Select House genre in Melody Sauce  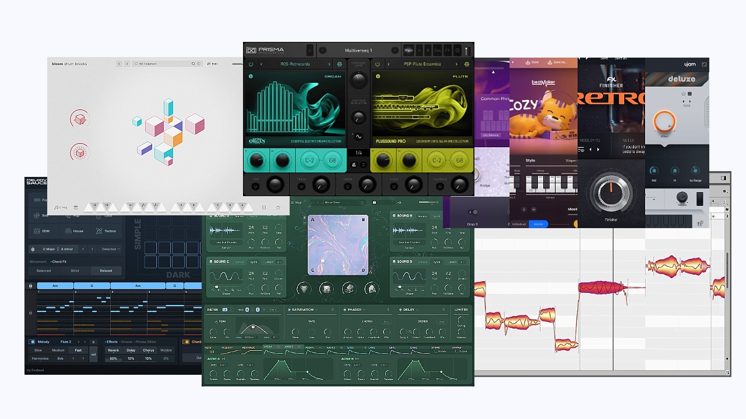tap(75, 231)
